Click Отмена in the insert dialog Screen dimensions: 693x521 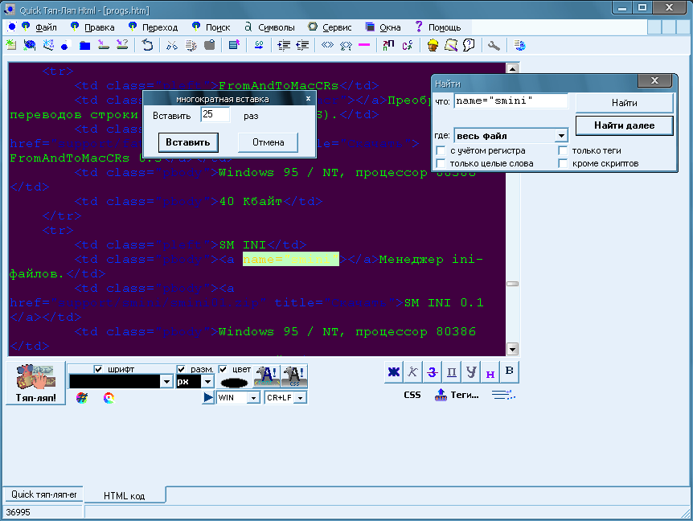click(269, 142)
